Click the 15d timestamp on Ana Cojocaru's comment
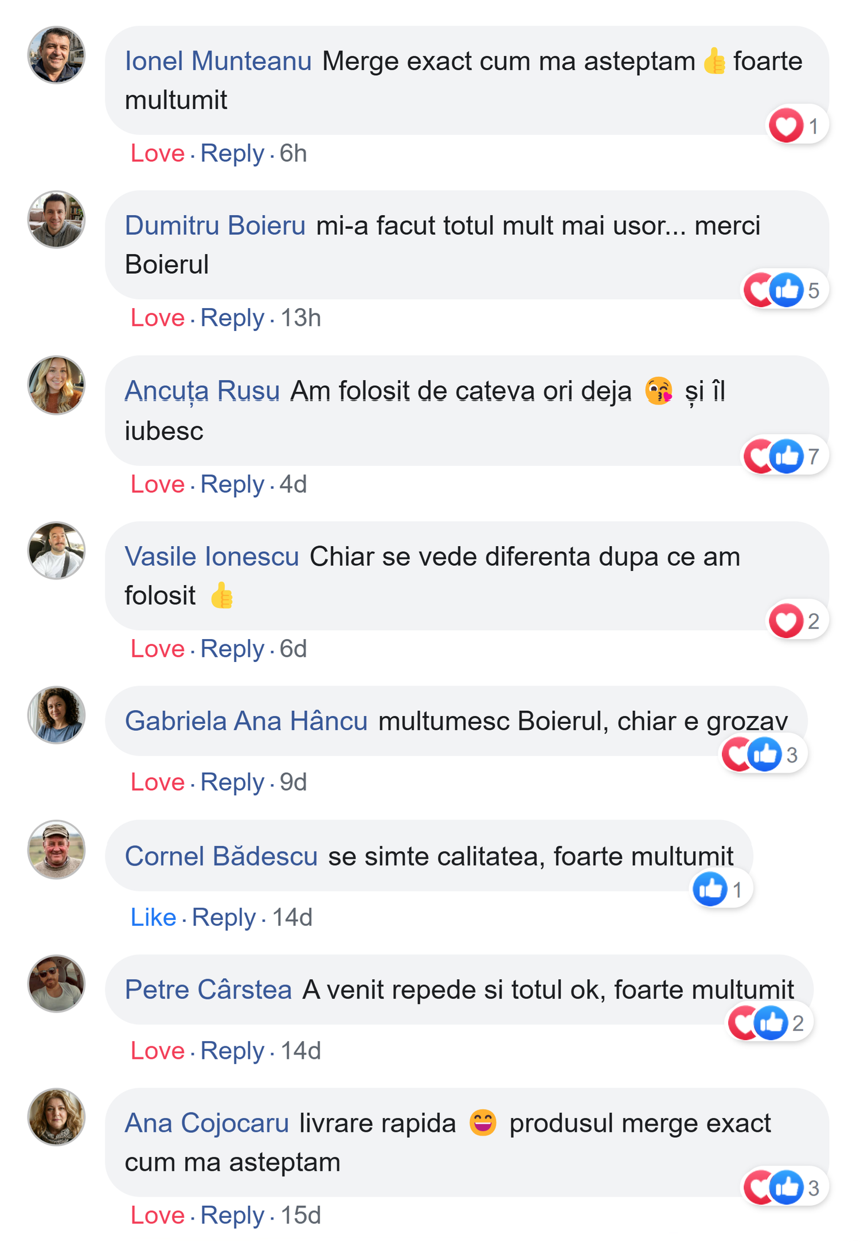Screen dimensions: 860x1250 tap(300, 1216)
